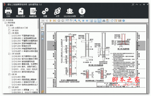The image size is (151, 96).
Task: Open atlas 15J401 钢梯
Action: (x=19, y=77)
